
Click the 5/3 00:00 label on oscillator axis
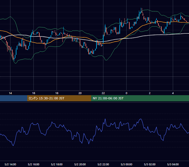126,164
